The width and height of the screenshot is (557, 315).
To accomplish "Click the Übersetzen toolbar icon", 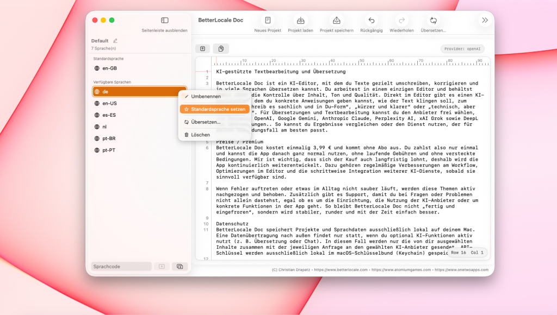I will click(x=433, y=21).
